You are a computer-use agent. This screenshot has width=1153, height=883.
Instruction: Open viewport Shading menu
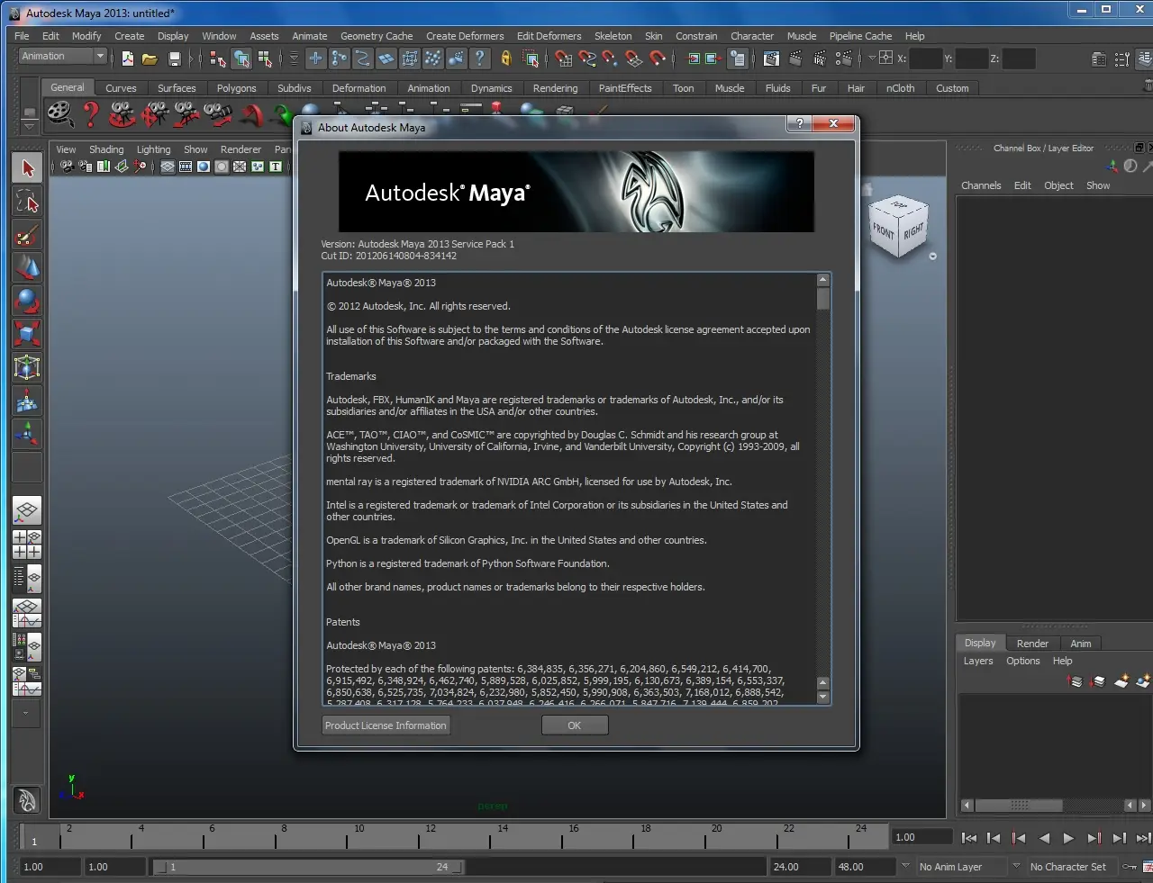106,149
